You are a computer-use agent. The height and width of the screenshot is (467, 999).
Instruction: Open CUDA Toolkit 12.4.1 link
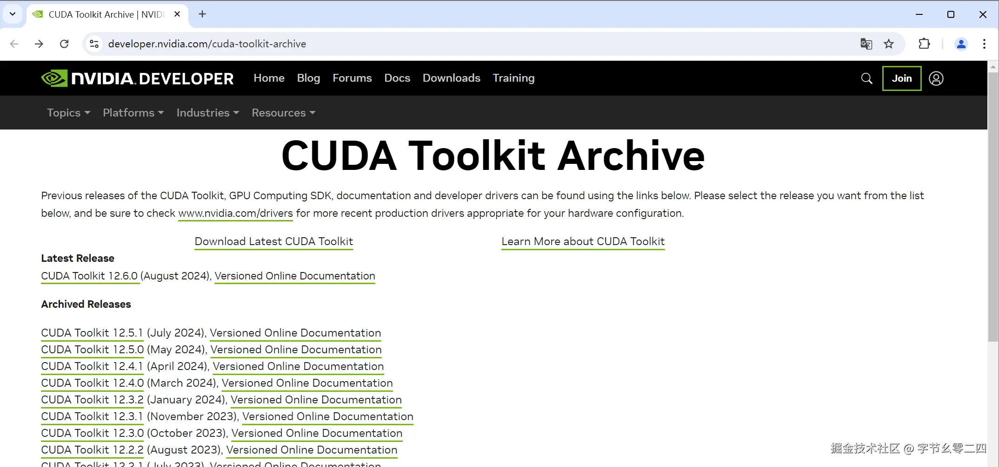[x=92, y=366]
